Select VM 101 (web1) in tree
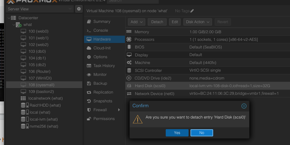The height and width of the screenshot is (145, 290). pyautogui.click(x=44, y=38)
